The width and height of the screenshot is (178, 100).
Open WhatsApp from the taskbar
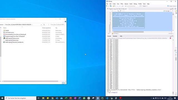tap(84, 98)
